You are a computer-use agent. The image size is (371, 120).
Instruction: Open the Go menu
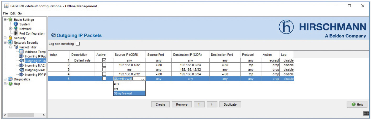tap(20, 13)
